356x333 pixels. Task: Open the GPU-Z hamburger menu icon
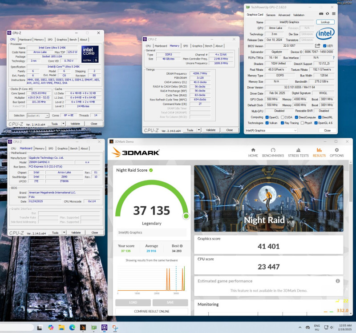point(333,14)
